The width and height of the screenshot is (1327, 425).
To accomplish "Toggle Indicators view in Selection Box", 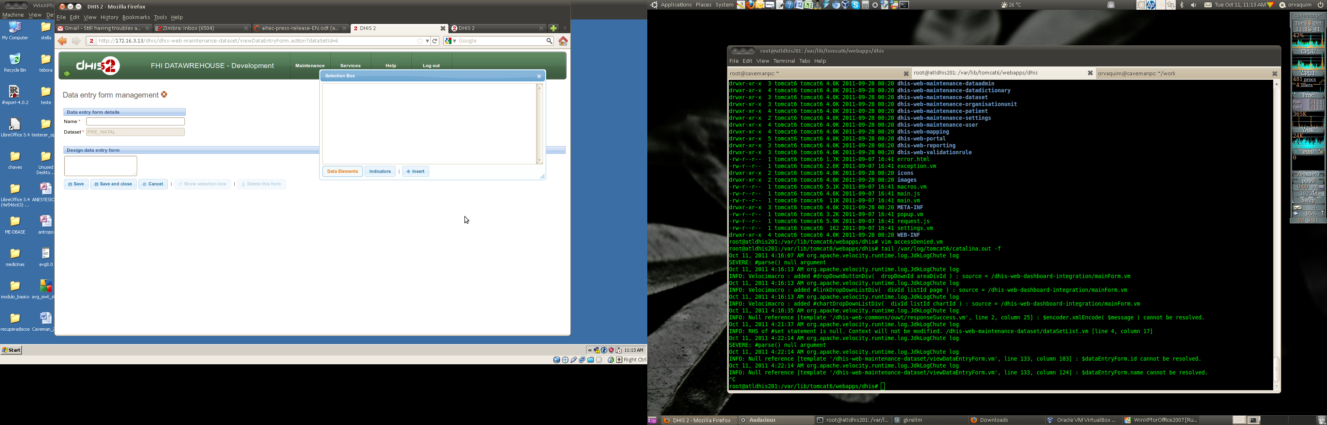I will pos(379,172).
